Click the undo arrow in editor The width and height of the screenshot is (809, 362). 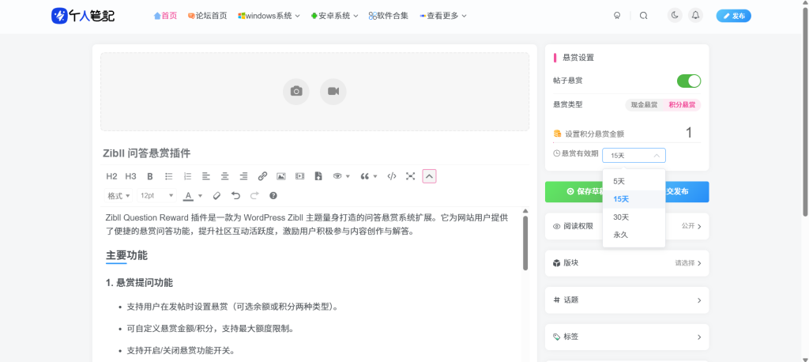(x=235, y=195)
